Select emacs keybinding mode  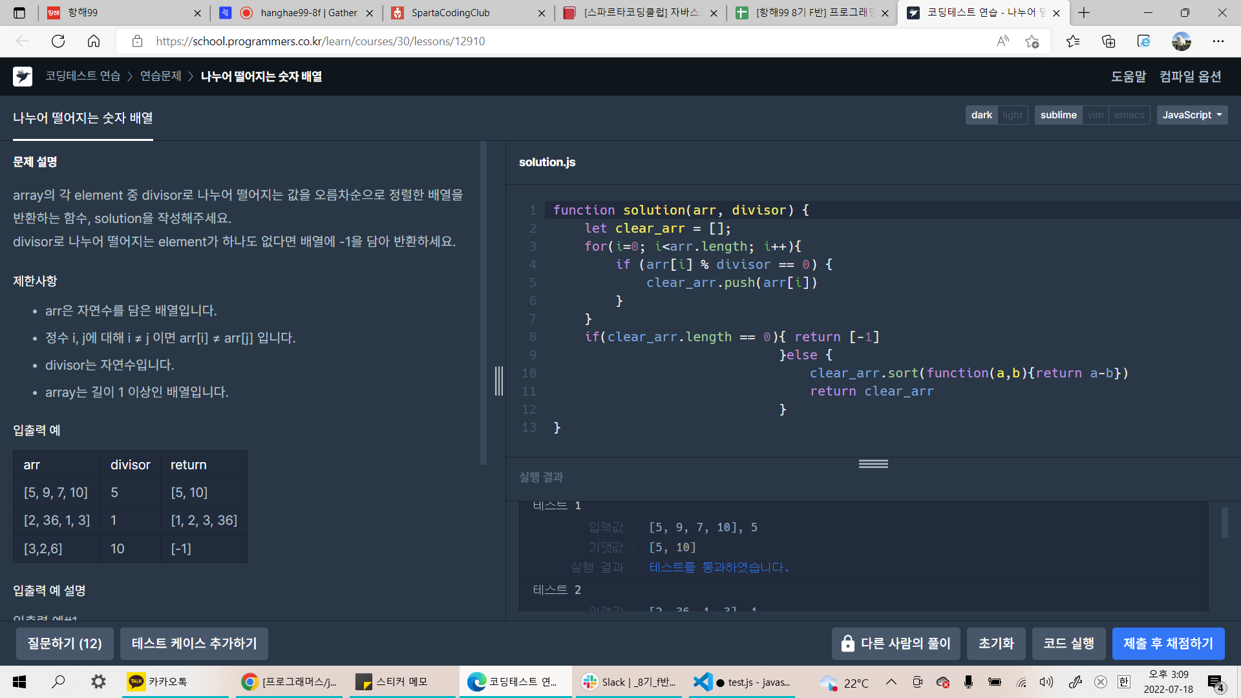1129,115
